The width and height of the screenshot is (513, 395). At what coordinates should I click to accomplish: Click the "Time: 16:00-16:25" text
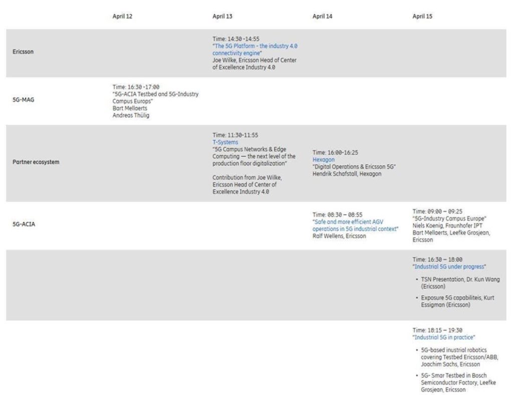tap(335, 152)
